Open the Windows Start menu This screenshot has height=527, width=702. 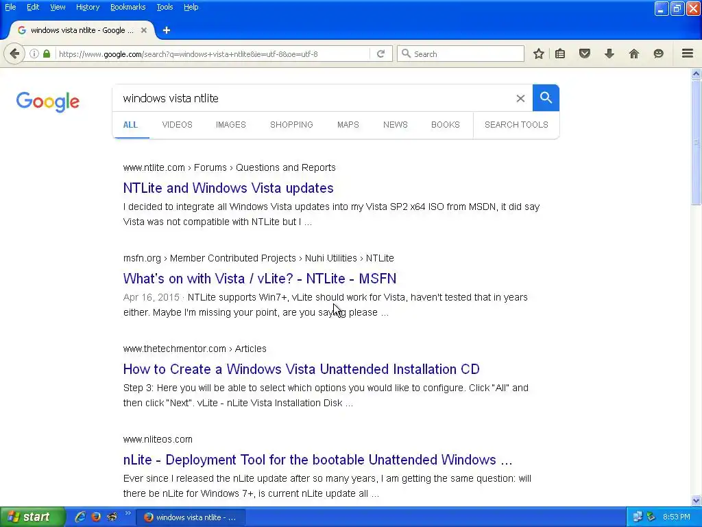pyautogui.click(x=32, y=517)
